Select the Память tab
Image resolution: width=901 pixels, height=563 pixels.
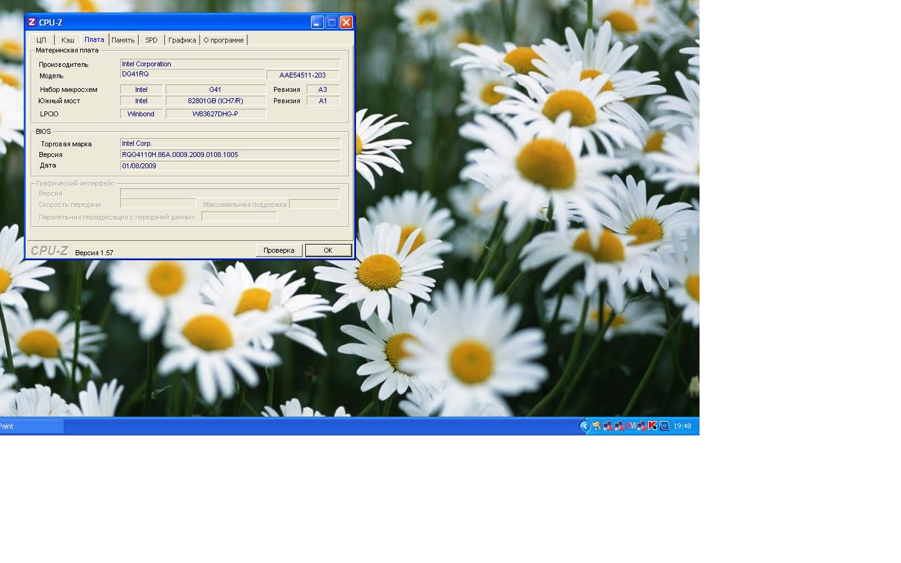(123, 40)
